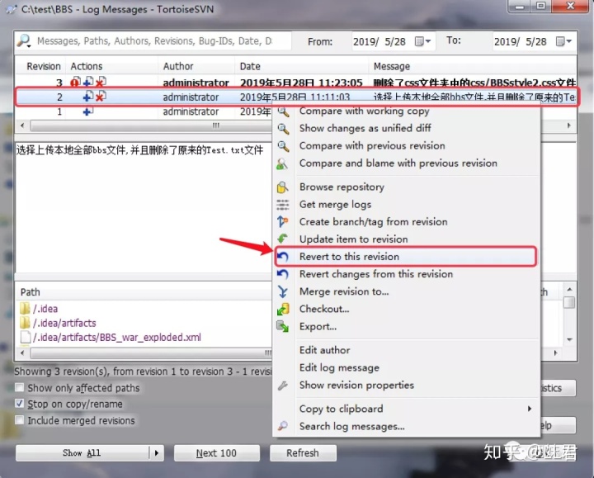Screen dimensions: 594x478
Task: Click the deleted action icon in revision 2 row
Action: [x=101, y=97]
